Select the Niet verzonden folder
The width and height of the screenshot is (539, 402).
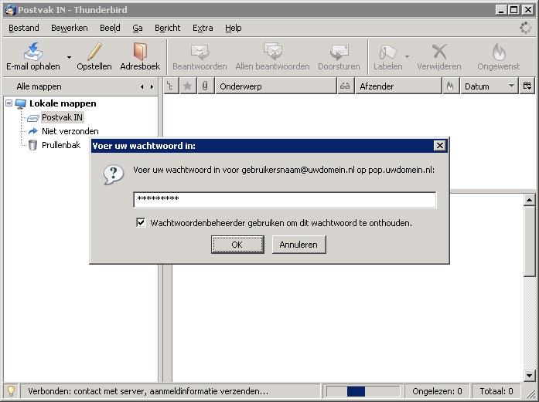[70, 131]
